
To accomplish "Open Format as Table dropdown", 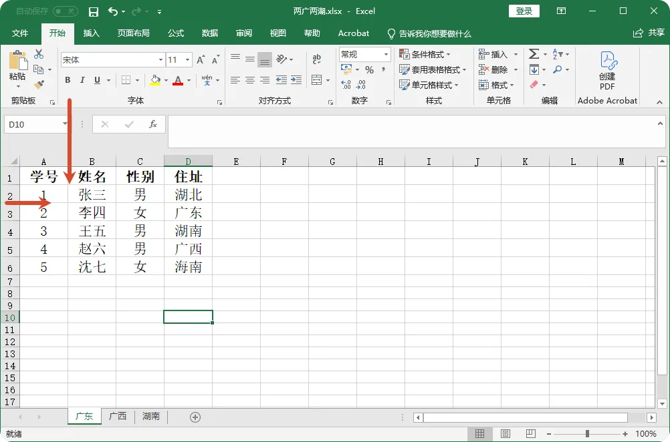I will [433, 69].
